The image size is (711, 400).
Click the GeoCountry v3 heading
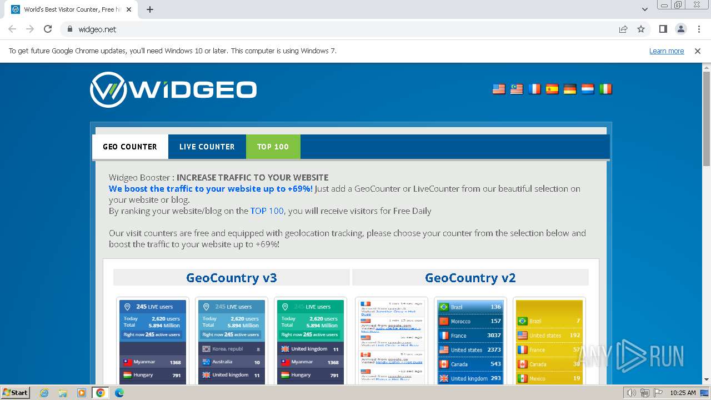(x=232, y=278)
